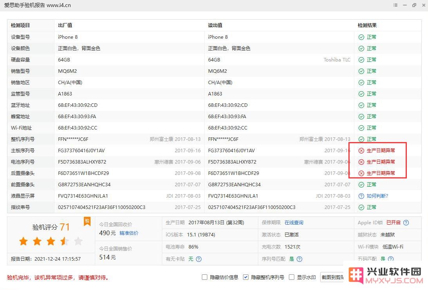Click the question mark icon for 液晶显示屏 row
Viewport: 428px width, 290px height.
(x=361, y=196)
